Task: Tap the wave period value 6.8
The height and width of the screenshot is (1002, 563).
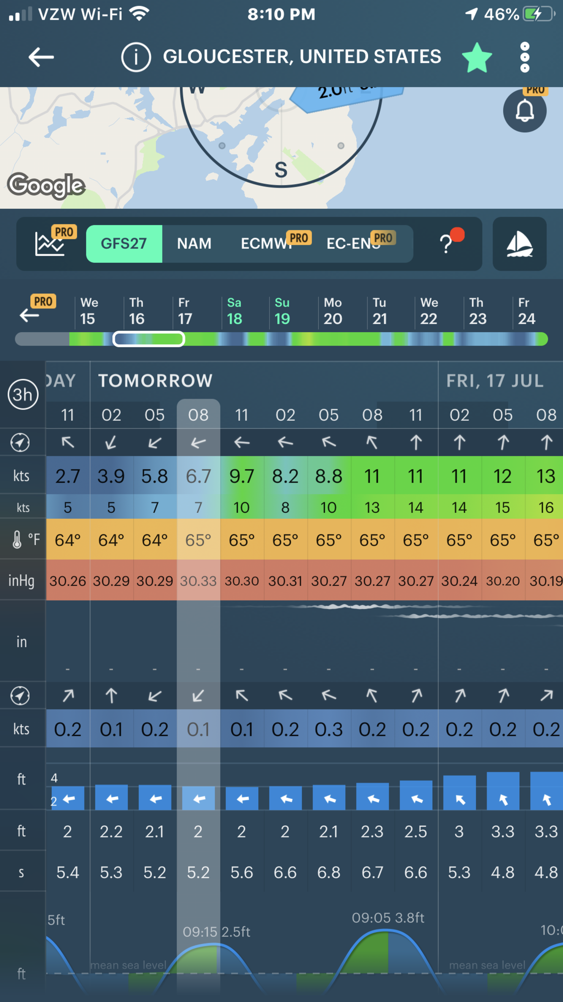Action: (x=329, y=872)
